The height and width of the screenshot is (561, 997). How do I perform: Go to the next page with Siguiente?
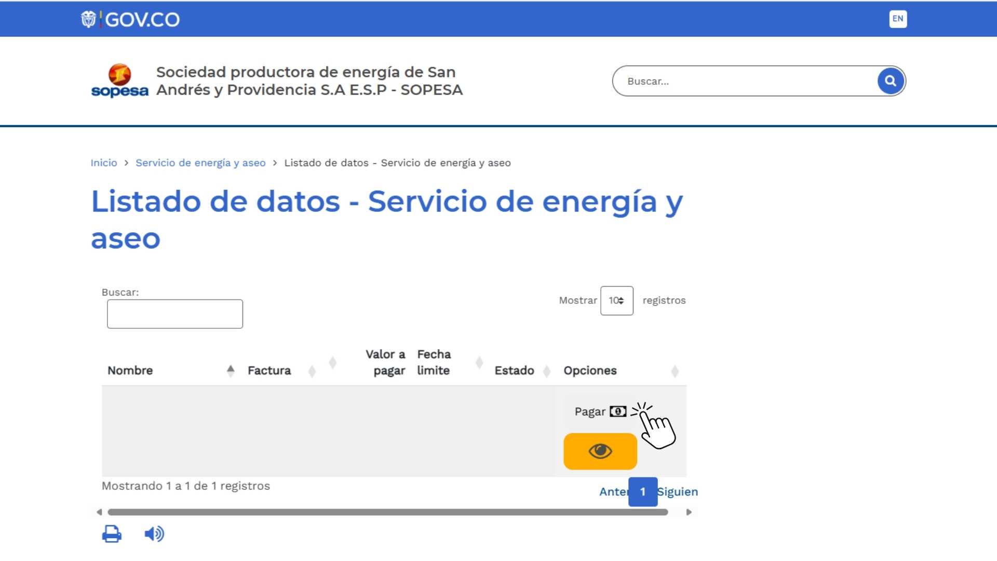coord(678,491)
